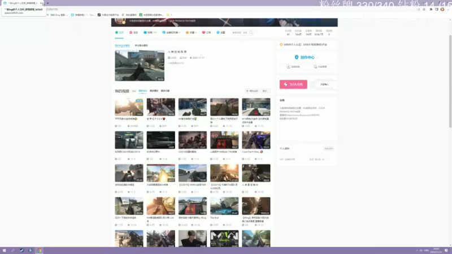The image size is (452, 254).
Task: Click the blue 创作中心 lightbulb icon
Action: (x=296, y=58)
